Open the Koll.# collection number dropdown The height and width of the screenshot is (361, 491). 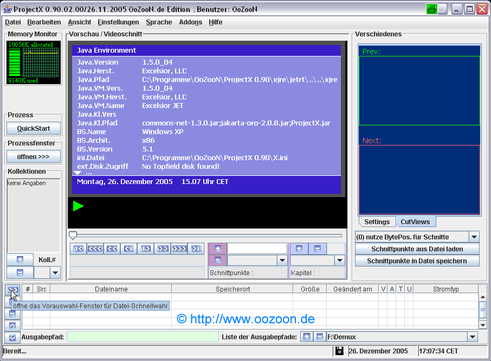[x=55, y=273]
